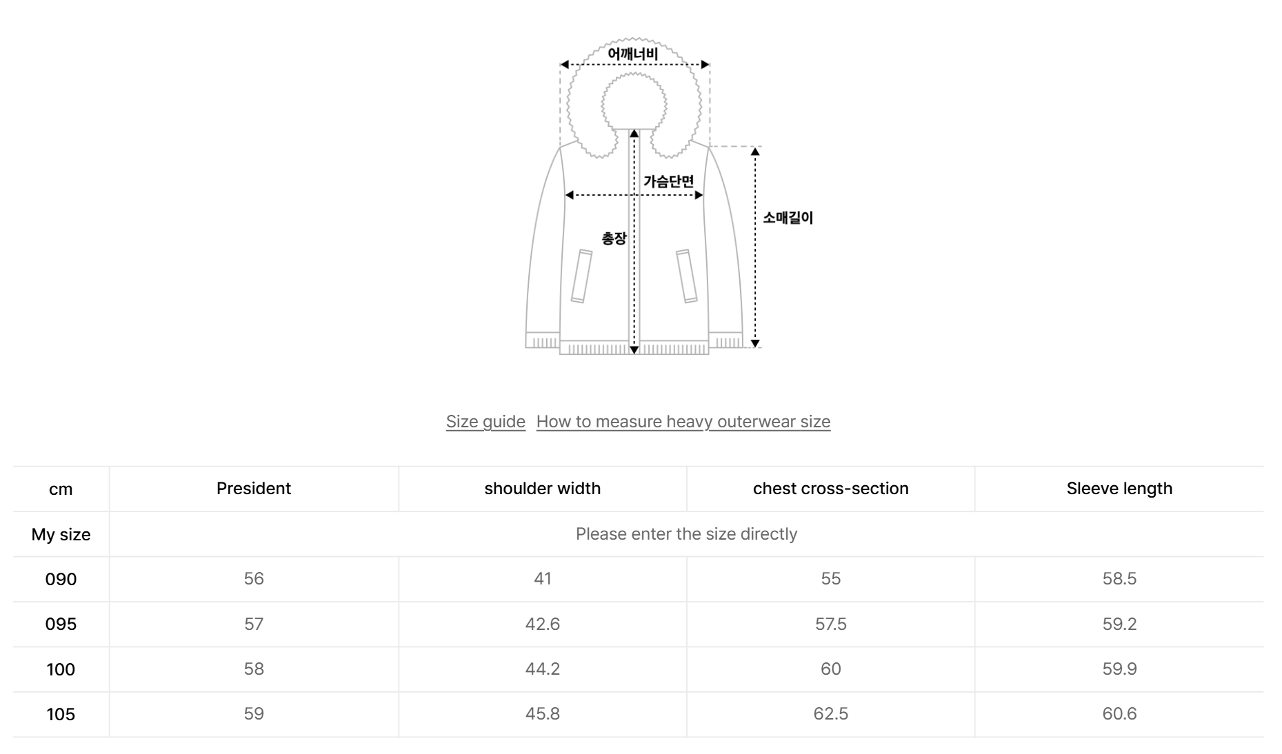Open How to measure heavy outerwear size
Screen dimensions: 1282x754
tap(683, 421)
